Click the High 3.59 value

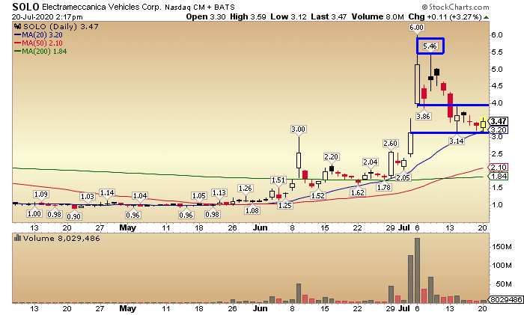tap(248, 16)
